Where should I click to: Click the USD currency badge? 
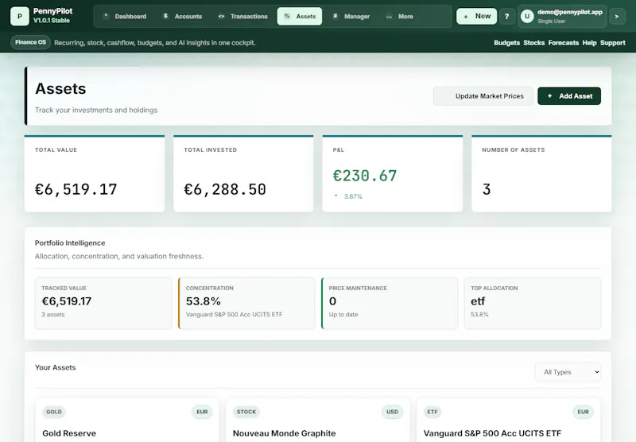(x=392, y=412)
